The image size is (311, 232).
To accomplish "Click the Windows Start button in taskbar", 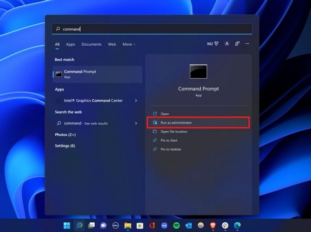I will [67, 226].
